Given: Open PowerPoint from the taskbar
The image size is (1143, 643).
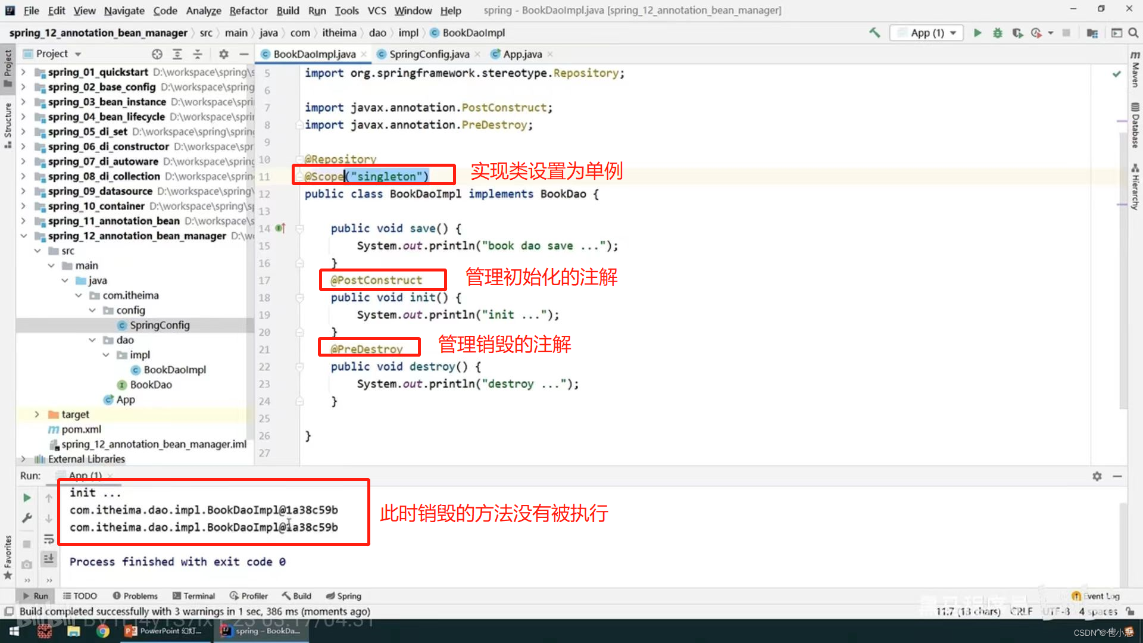Looking at the screenshot, I should [164, 631].
